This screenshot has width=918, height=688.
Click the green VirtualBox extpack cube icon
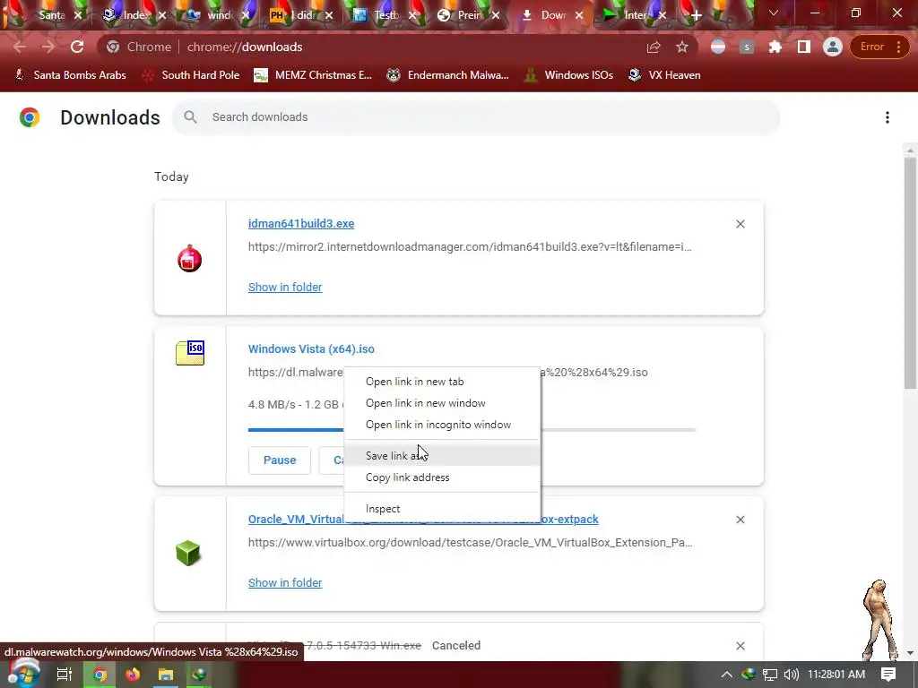click(188, 553)
